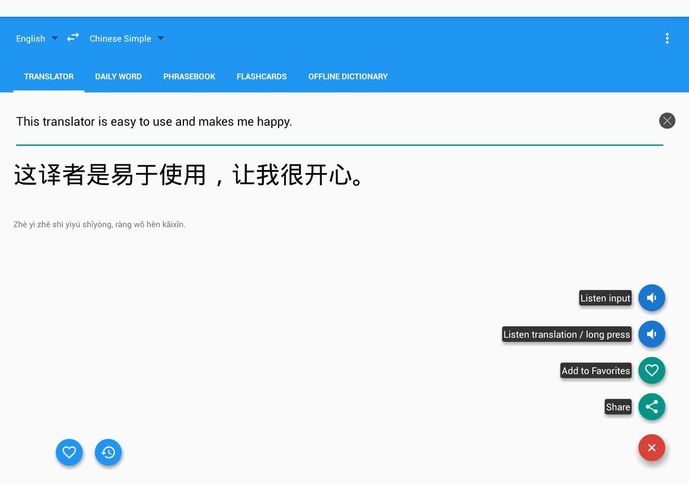Swap source and target languages
This screenshot has height=484, width=689.
coord(73,38)
